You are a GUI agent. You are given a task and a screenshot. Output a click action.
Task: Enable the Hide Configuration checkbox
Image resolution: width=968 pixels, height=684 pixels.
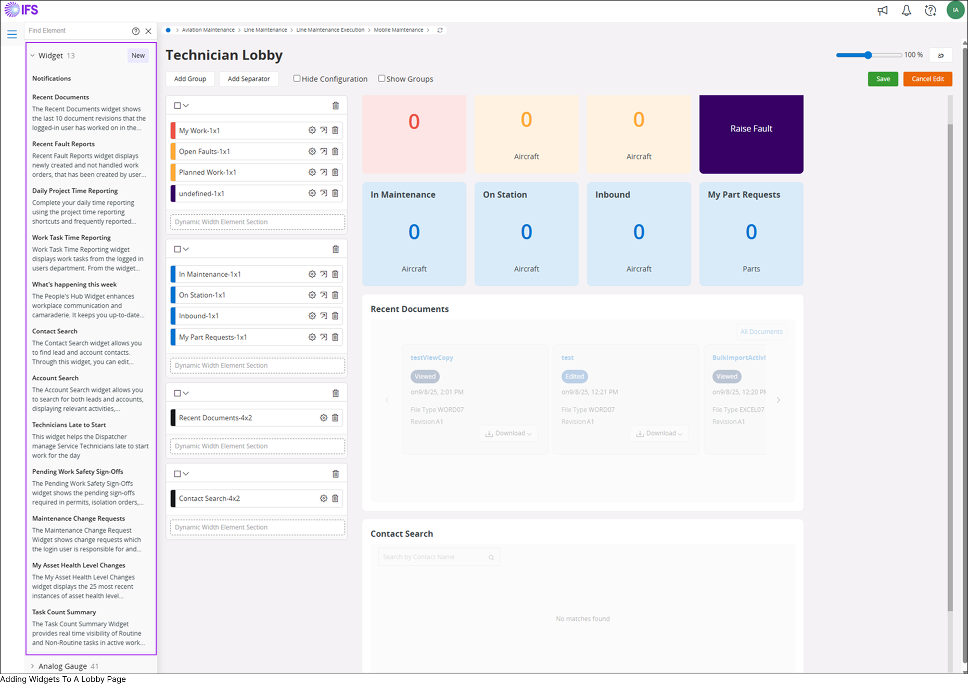pyautogui.click(x=297, y=79)
